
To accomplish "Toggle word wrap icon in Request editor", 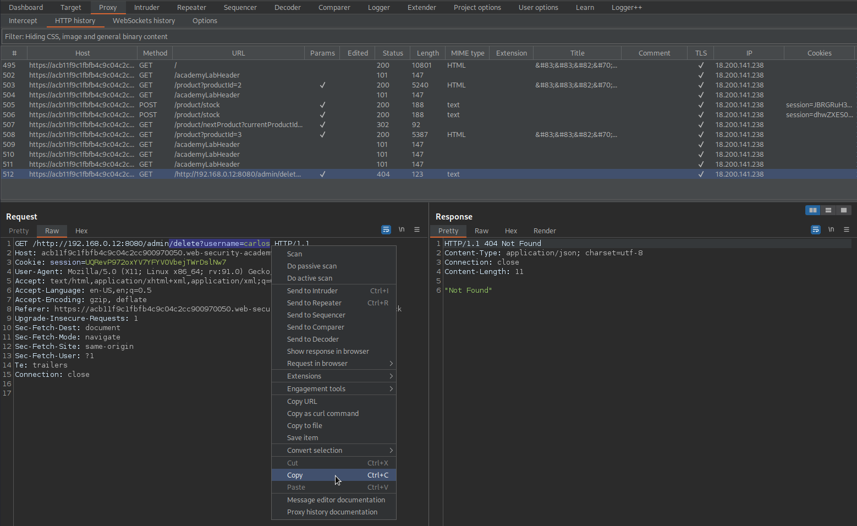I will click(386, 229).
